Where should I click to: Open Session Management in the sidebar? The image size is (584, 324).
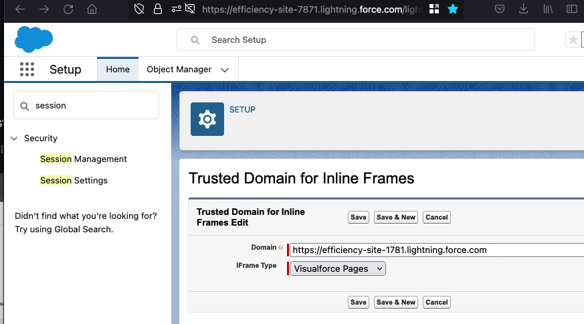(84, 159)
